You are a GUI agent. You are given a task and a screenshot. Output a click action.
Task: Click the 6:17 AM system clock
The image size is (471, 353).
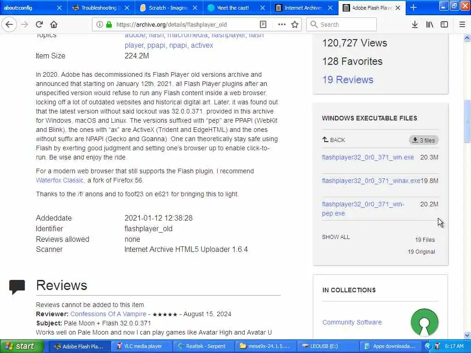pyautogui.click(x=454, y=346)
